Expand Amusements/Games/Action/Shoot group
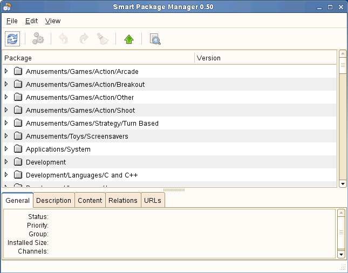Screen dimensions: 348x273 (x=6, y=110)
